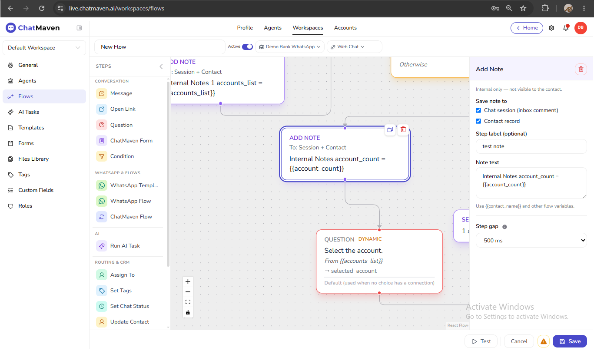Switch to the Accounts tab
The height and width of the screenshot is (354, 594).
(x=345, y=28)
